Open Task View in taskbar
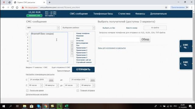Image resolution: width=195 pixels, height=109 pixels. tap(17, 106)
